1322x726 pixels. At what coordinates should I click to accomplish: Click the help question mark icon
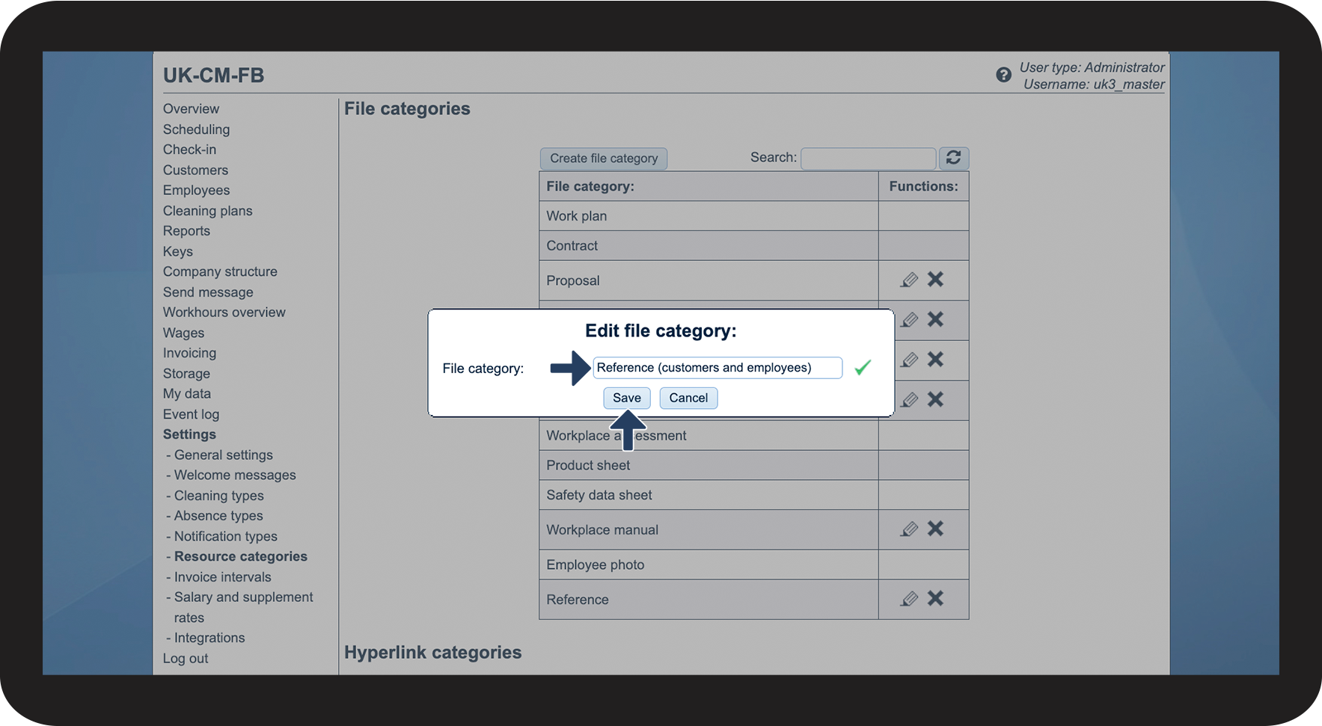tap(1003, 75)
